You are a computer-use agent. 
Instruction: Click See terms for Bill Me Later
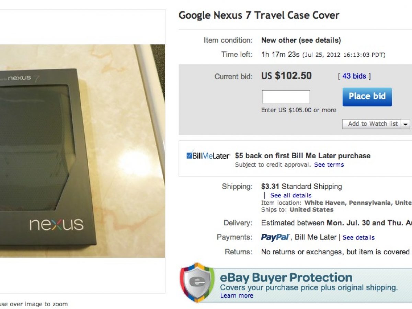coord(329,165)
